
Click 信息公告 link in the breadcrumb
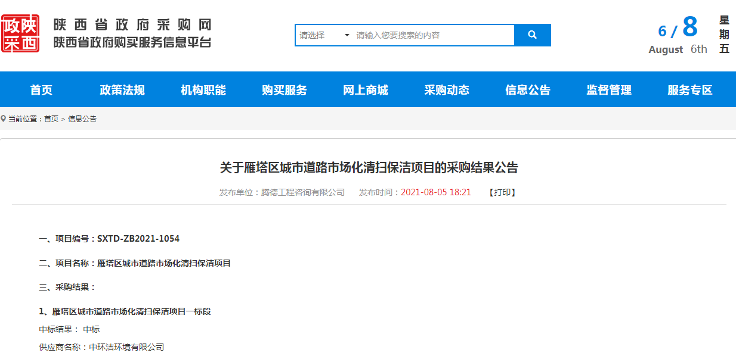[x=82, y=119]
